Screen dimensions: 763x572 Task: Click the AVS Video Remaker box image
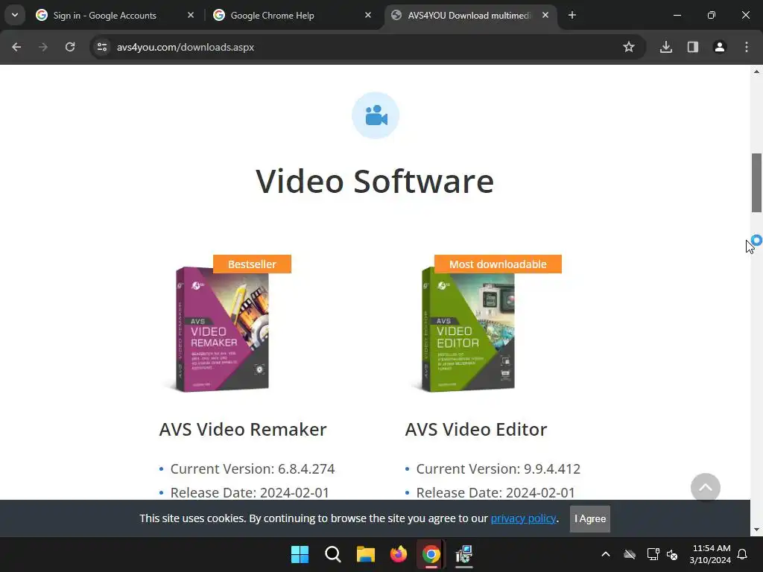(x=222, y=328)
